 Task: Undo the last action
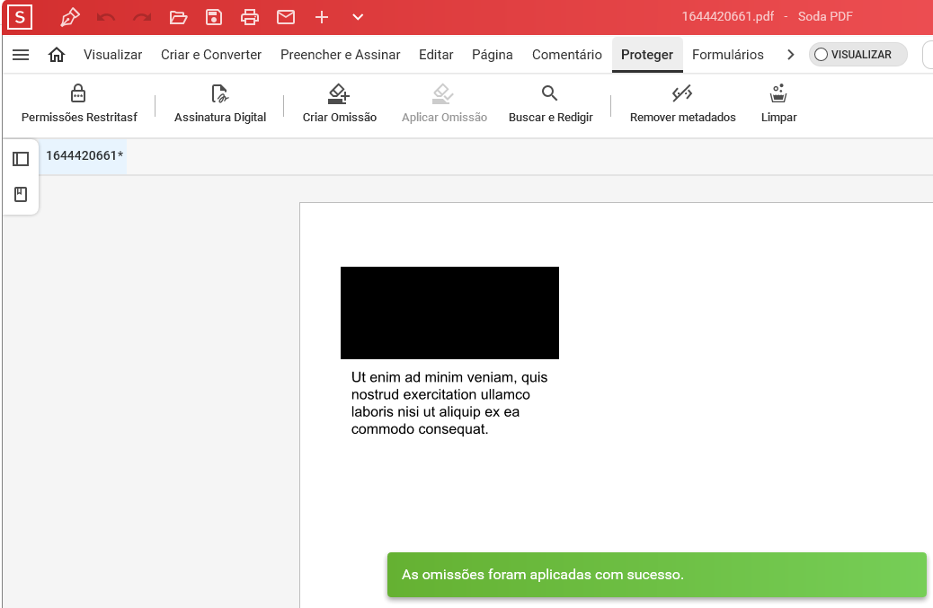tap(106, 17)
